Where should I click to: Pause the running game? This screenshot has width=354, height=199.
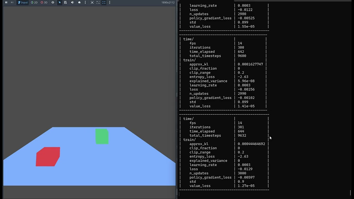point(6,2)
